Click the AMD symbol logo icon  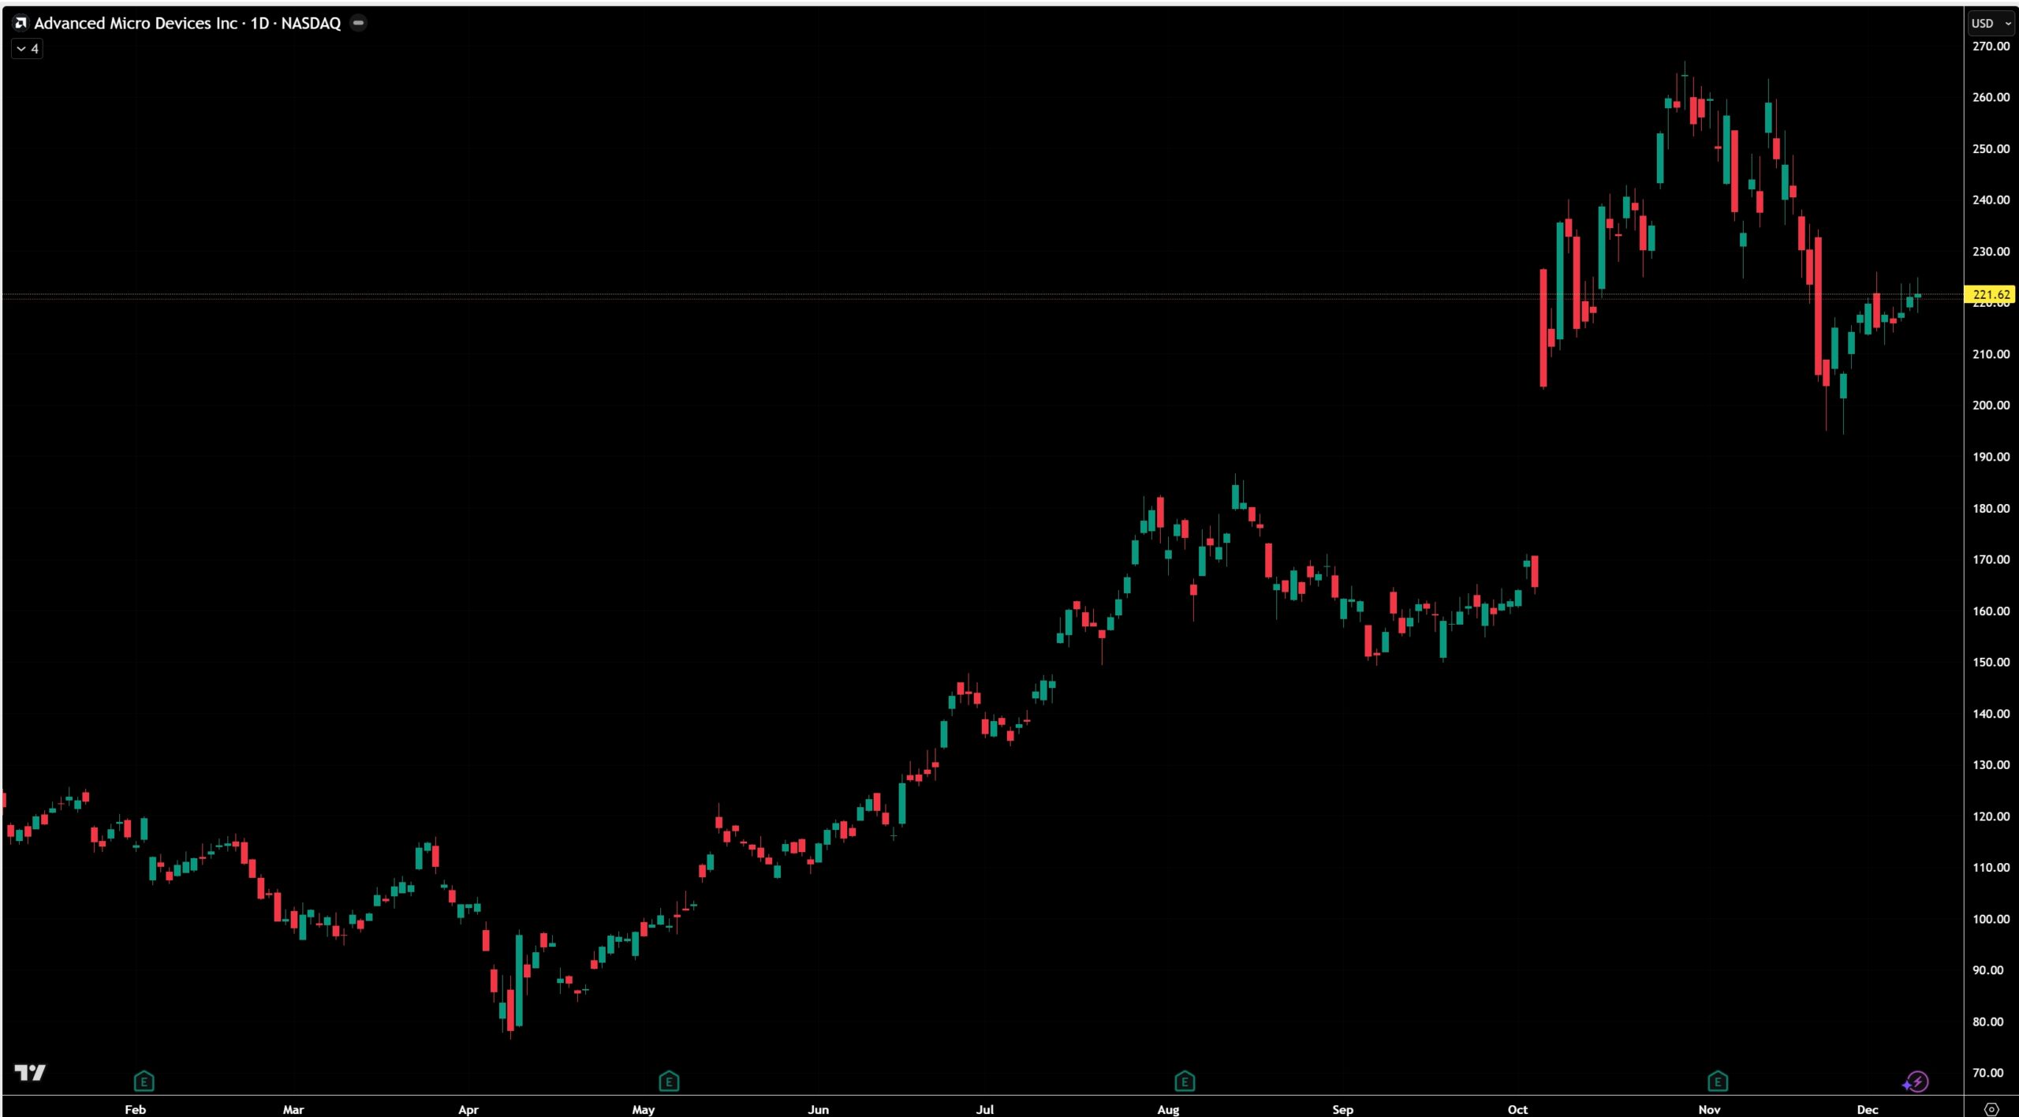(x=21, y=23)
